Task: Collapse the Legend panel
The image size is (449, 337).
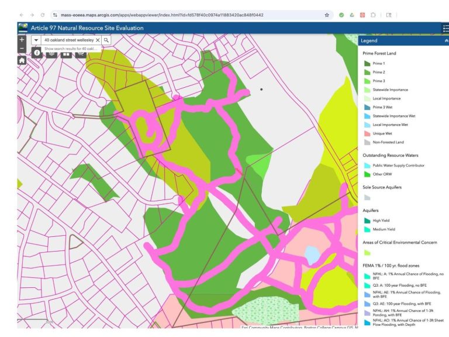Action: pyautogui.click(x=446, y=41)
